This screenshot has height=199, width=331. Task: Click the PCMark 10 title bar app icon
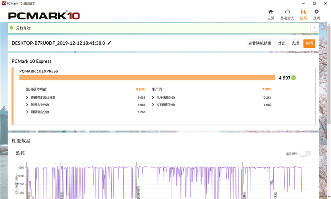coord(4,3)
